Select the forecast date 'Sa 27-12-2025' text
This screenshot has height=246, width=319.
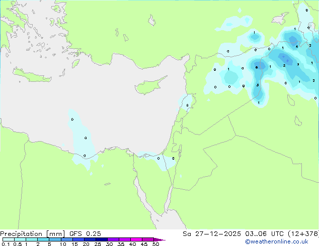click(x=212, y=234)
